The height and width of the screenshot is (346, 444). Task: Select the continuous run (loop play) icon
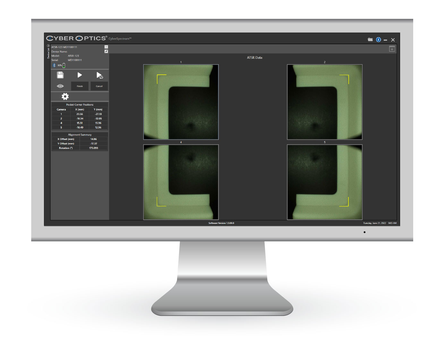coord(99,75)
